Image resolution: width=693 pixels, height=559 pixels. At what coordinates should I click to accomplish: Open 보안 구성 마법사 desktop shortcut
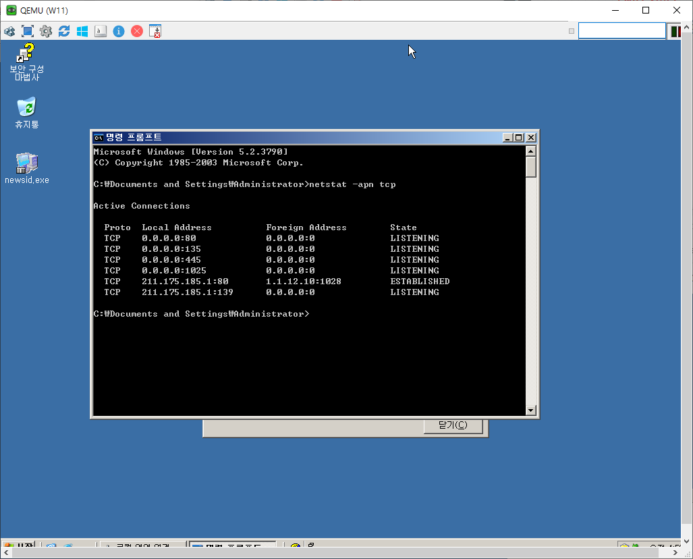click(x=26, y=62)
